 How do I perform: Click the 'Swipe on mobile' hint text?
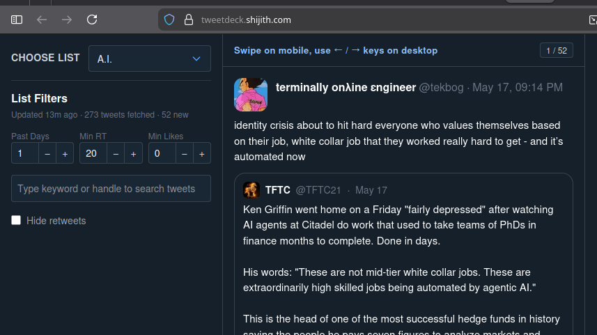coord(336,50)
